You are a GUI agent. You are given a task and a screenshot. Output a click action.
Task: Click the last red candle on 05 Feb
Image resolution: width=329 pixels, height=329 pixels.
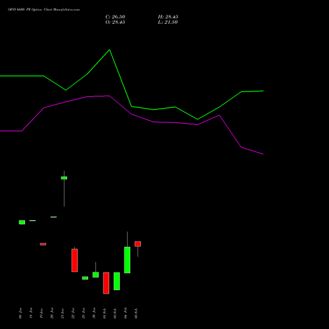click(138, 244)
